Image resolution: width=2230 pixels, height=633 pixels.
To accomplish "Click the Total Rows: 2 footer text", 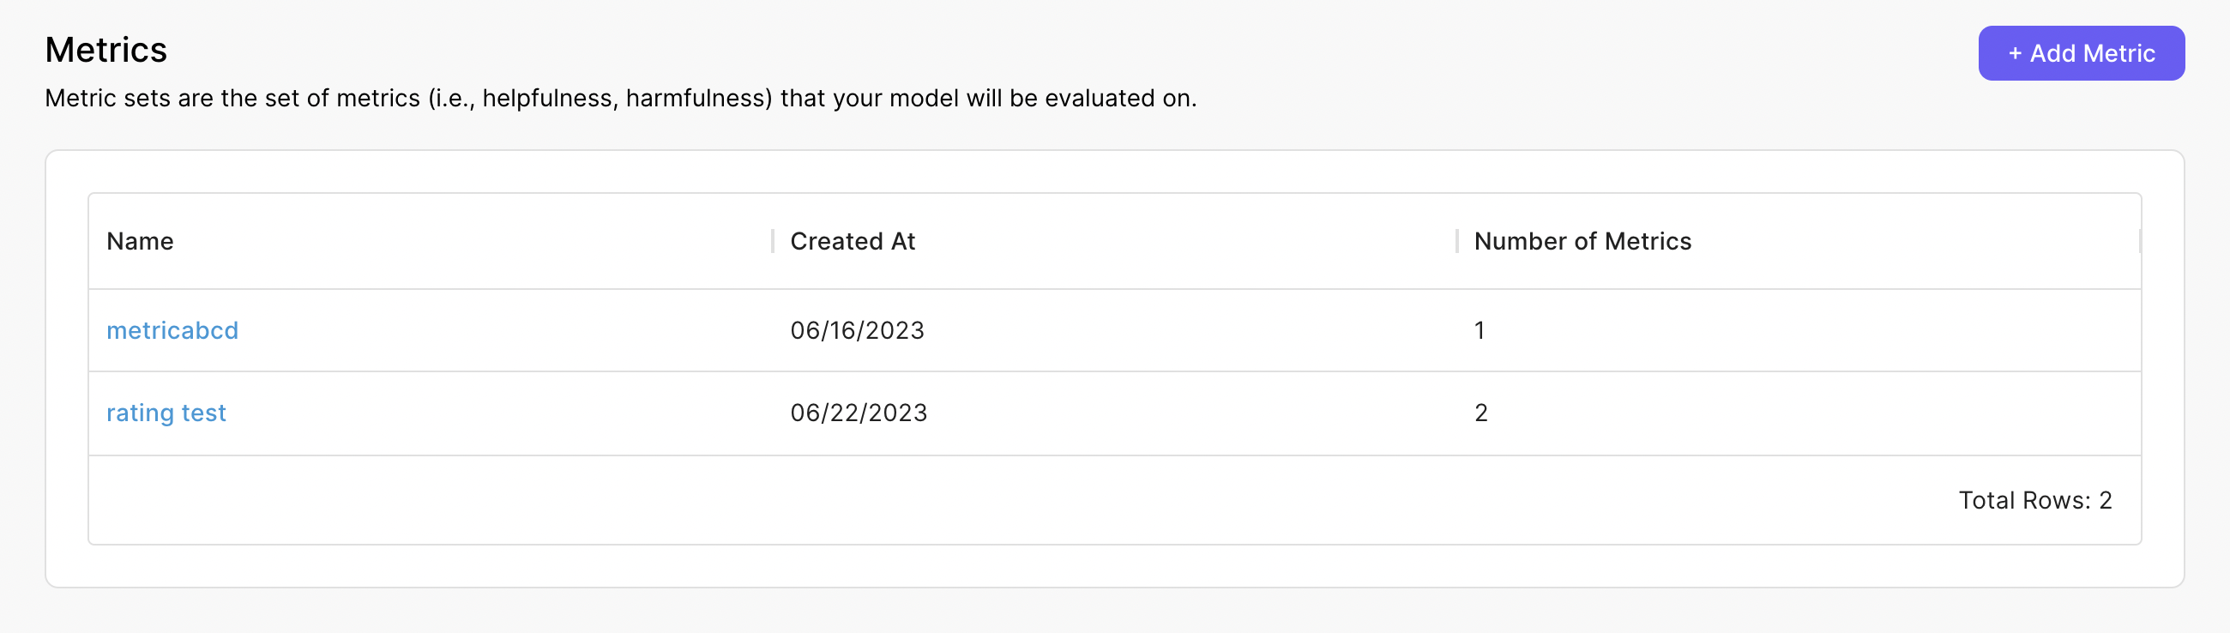I will (2035, 500).
